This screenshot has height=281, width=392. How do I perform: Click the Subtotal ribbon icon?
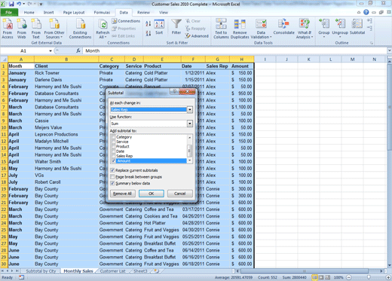click(x=357, y=27)
